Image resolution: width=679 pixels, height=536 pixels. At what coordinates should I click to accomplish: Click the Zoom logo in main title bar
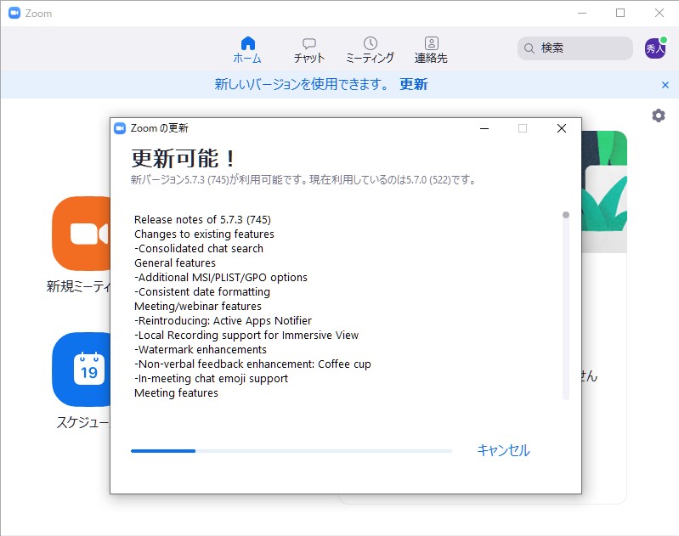point(14,13)
